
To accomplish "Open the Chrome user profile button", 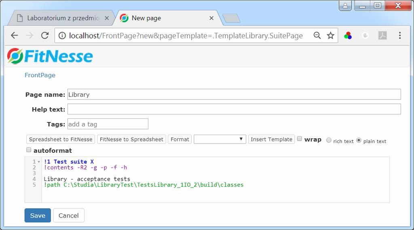I will point(345,6).
